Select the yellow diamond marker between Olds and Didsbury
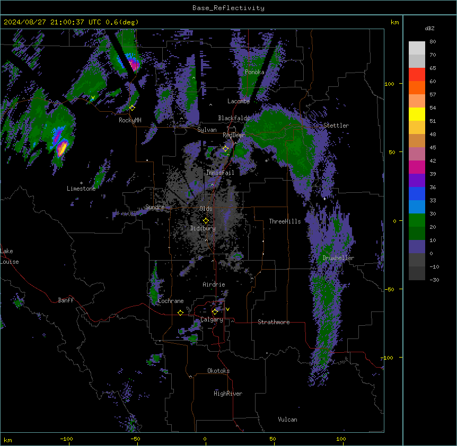 click(x=206, y=221)
